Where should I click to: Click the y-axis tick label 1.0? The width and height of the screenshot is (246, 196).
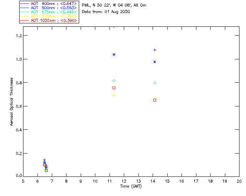coord(19,59)
